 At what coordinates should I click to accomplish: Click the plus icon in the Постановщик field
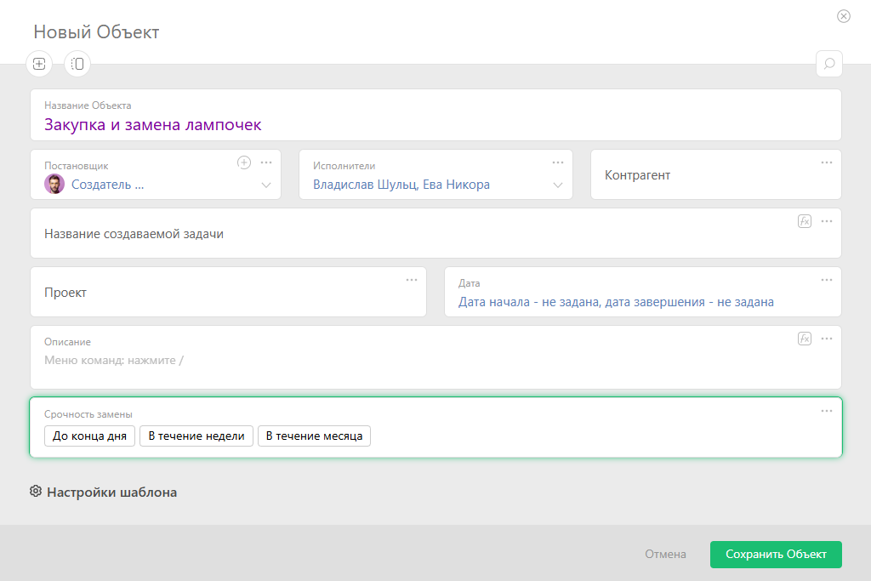244,162
